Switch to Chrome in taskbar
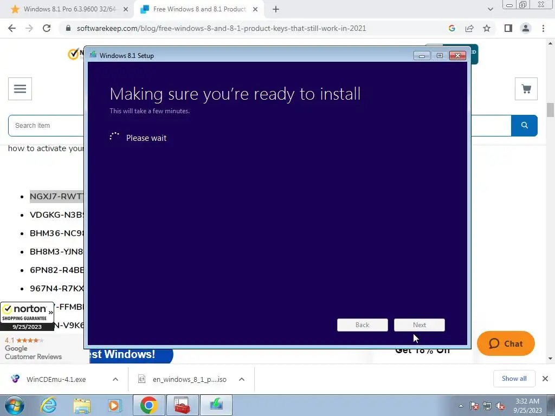The image size is (555, 416). 149,405
